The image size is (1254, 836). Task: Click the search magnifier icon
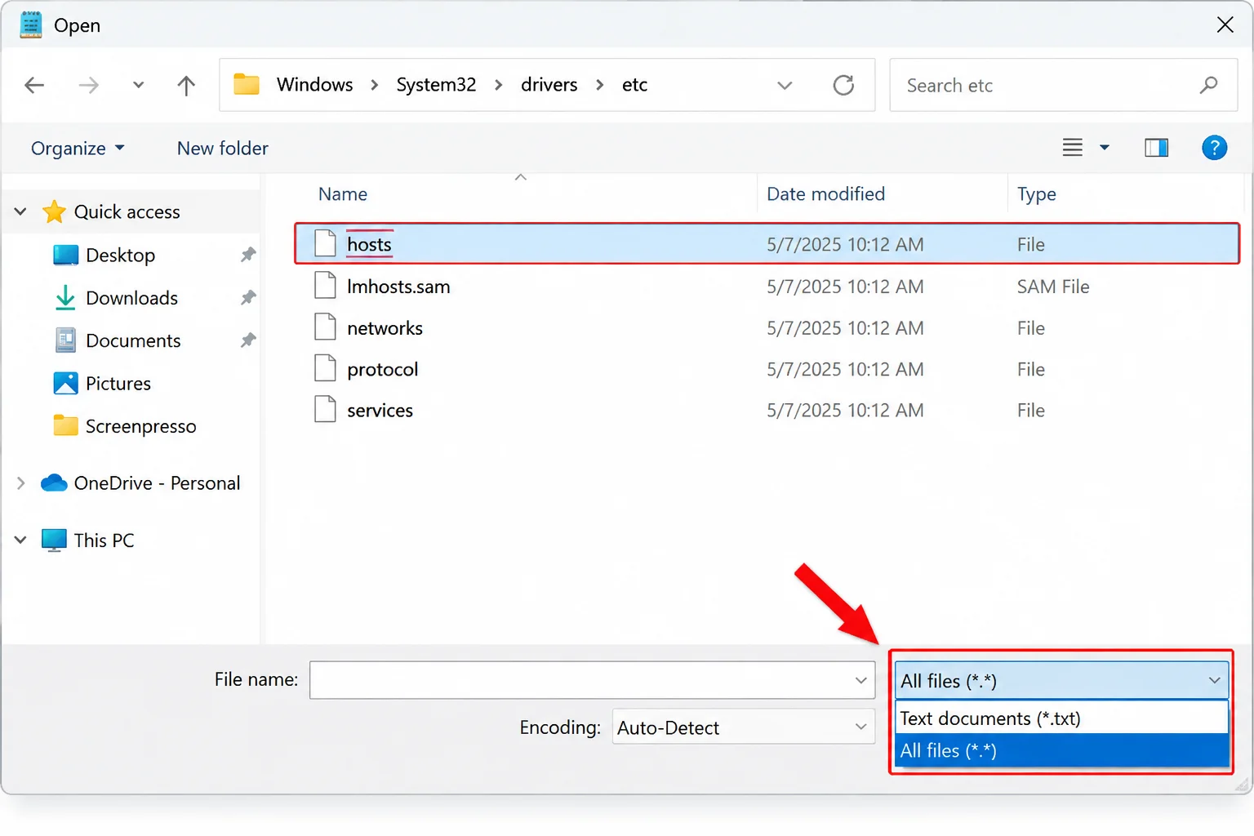pyautogui.click(x=1209, y=85)
